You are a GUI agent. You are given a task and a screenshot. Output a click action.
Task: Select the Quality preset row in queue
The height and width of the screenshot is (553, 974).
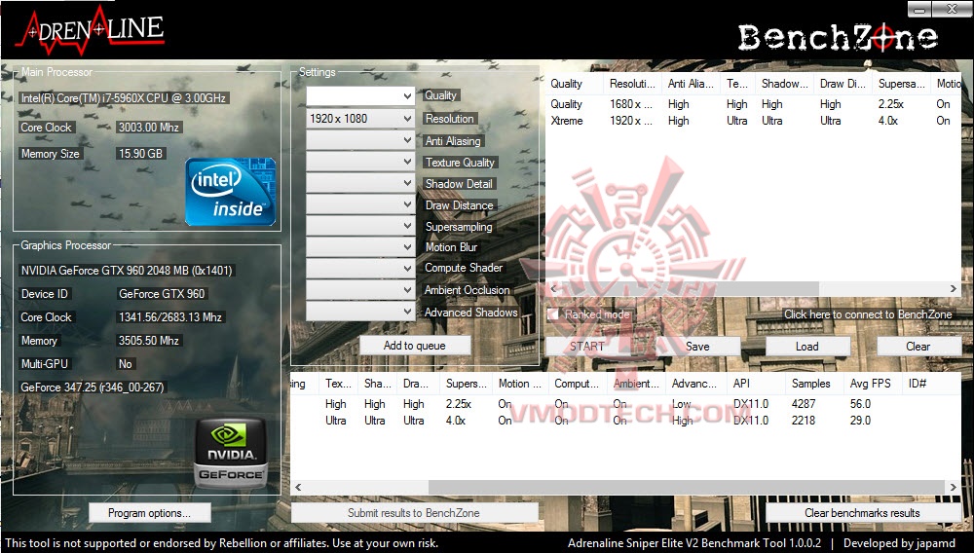tap(753, 104)
